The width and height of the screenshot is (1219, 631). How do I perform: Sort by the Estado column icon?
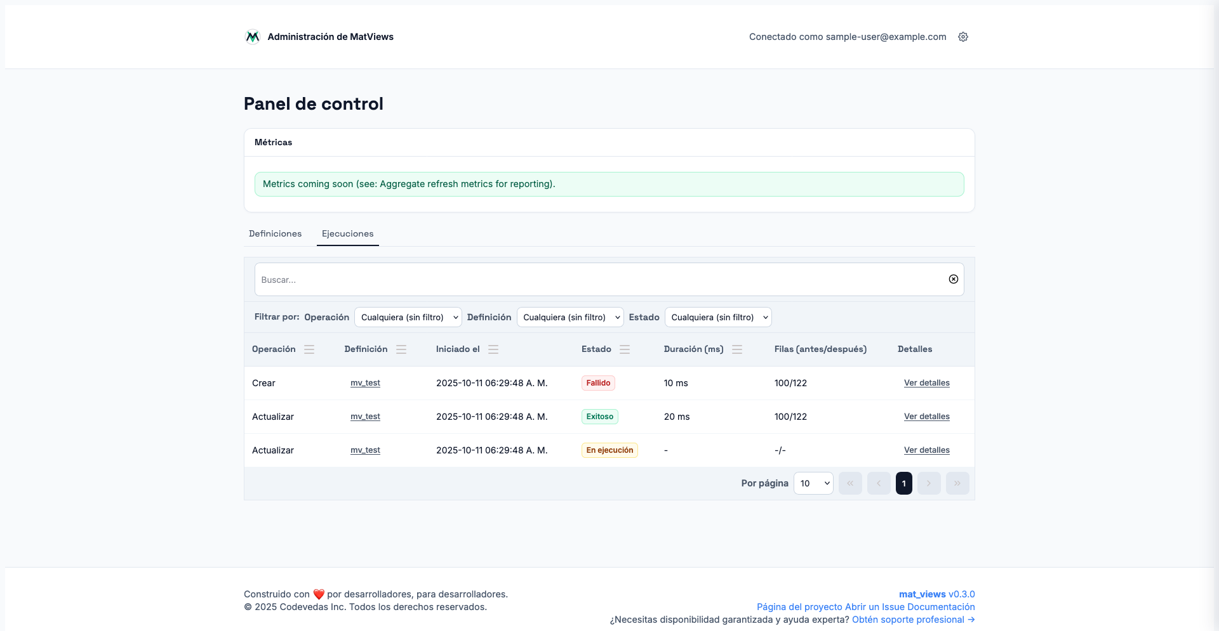pyautogui.click(x=625, y=349)
